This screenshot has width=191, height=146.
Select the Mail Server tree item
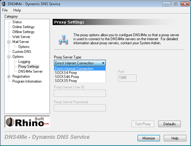(21, 42)
